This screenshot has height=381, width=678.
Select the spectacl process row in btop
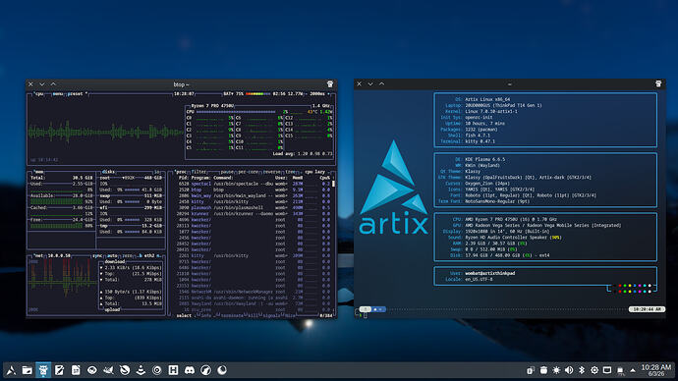tap(253, 184)
